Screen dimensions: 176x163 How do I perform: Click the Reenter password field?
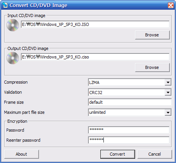(x=129, y=140)
